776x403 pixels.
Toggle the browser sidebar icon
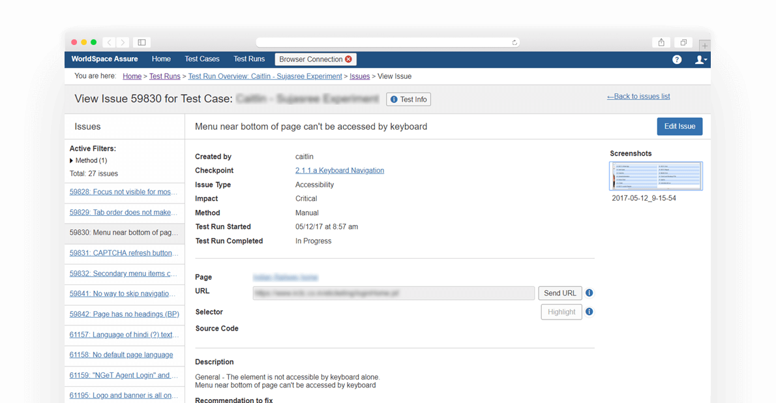(x=142, y=42)
